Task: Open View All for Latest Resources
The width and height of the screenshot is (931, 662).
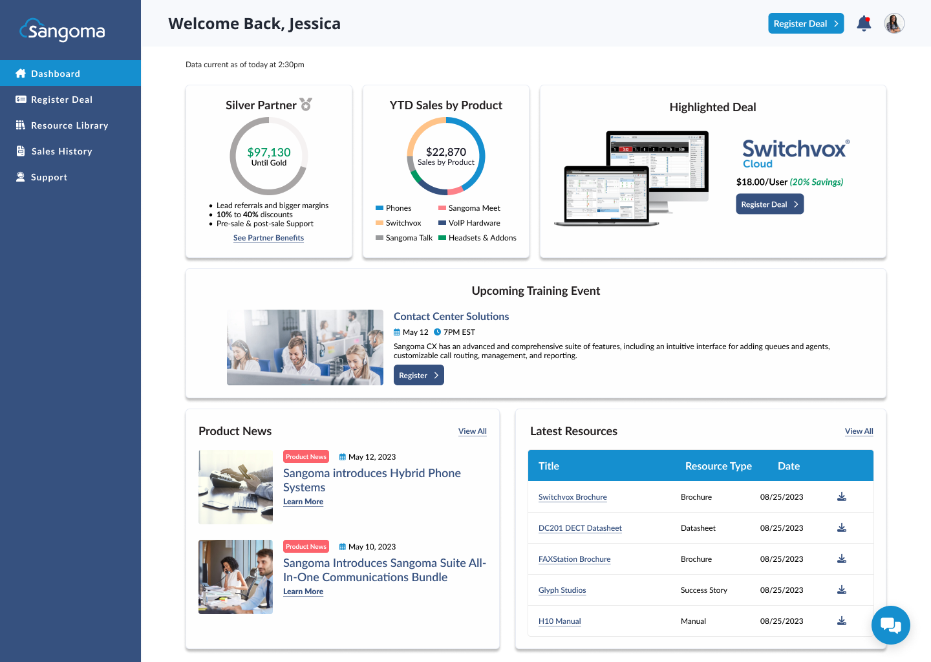Action: coord(859,431)
